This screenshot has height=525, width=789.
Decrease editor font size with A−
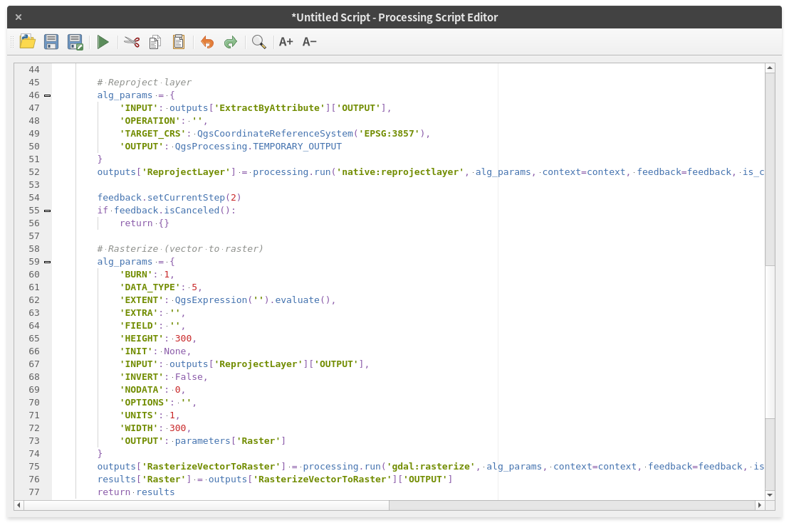pos(309,42)
